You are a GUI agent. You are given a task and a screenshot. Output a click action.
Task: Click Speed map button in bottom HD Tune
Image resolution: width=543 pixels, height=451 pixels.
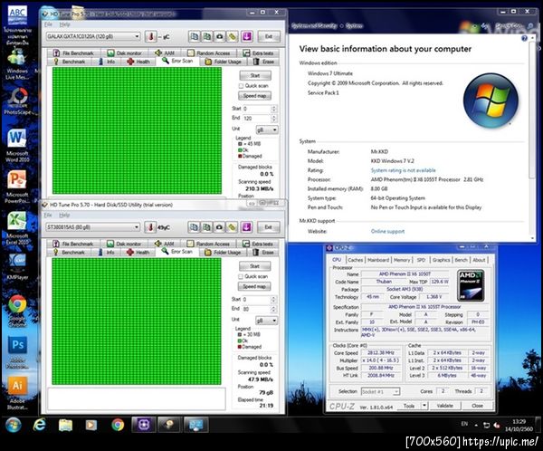pyautogui.click(x=254, y=286)
